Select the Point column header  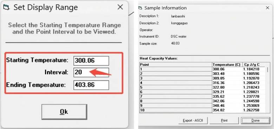[x=176, y=64]
